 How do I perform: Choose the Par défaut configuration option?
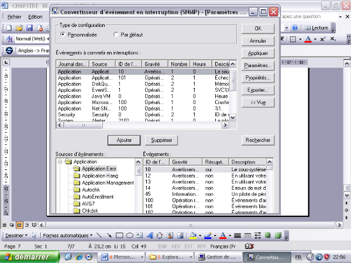point(116,34)
